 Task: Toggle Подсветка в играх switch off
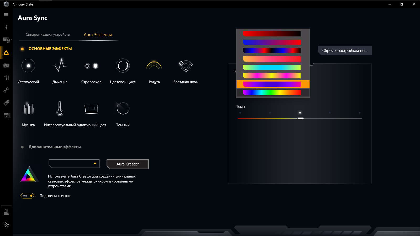tap(27, 196)
